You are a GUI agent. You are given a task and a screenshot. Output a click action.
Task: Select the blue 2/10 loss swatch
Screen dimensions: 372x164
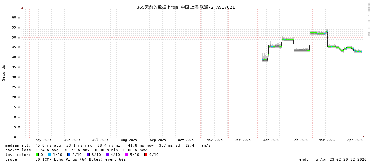[x=69, y=155]
